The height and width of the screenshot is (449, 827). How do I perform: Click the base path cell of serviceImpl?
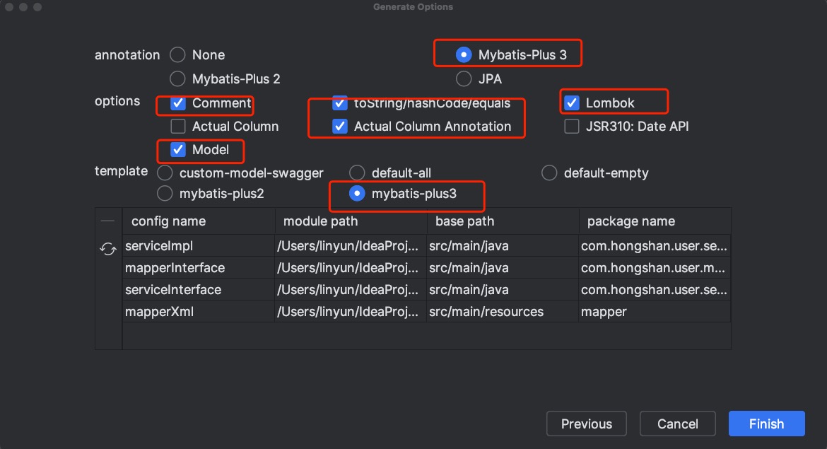point(503,246)
